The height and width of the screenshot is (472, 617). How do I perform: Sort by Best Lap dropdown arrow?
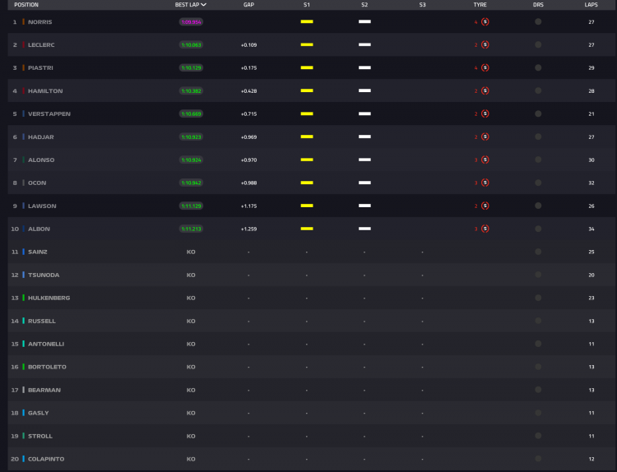click(203, 5)
